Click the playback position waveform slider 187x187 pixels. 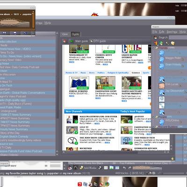coord(147,168)
